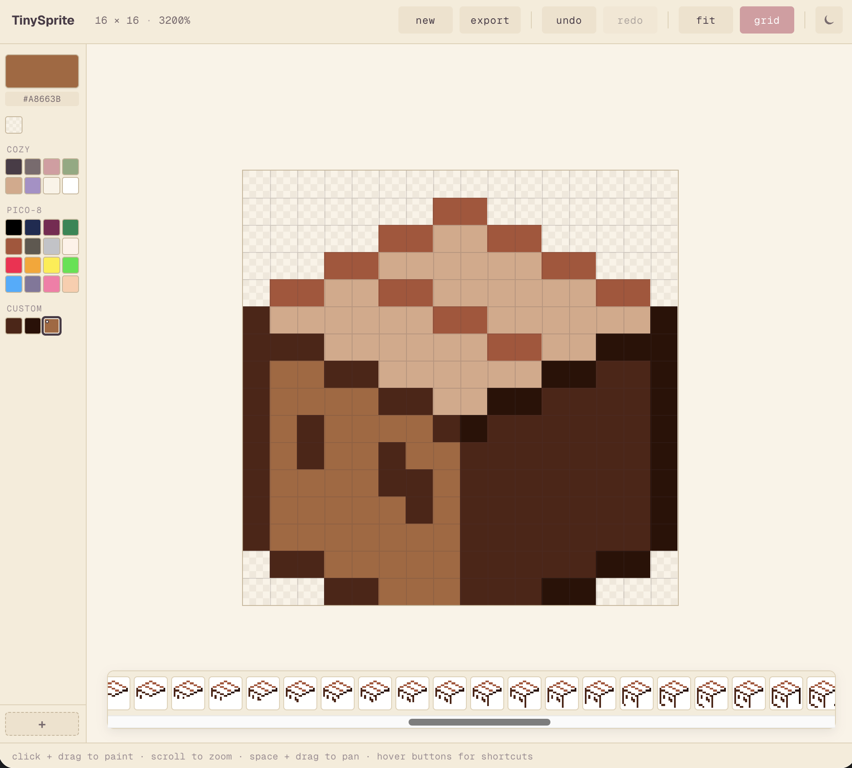The height and width of the screenshot is (768, 852).
Task: Pick the warm gray COZY swatch
Action: [x=33, y=167]
